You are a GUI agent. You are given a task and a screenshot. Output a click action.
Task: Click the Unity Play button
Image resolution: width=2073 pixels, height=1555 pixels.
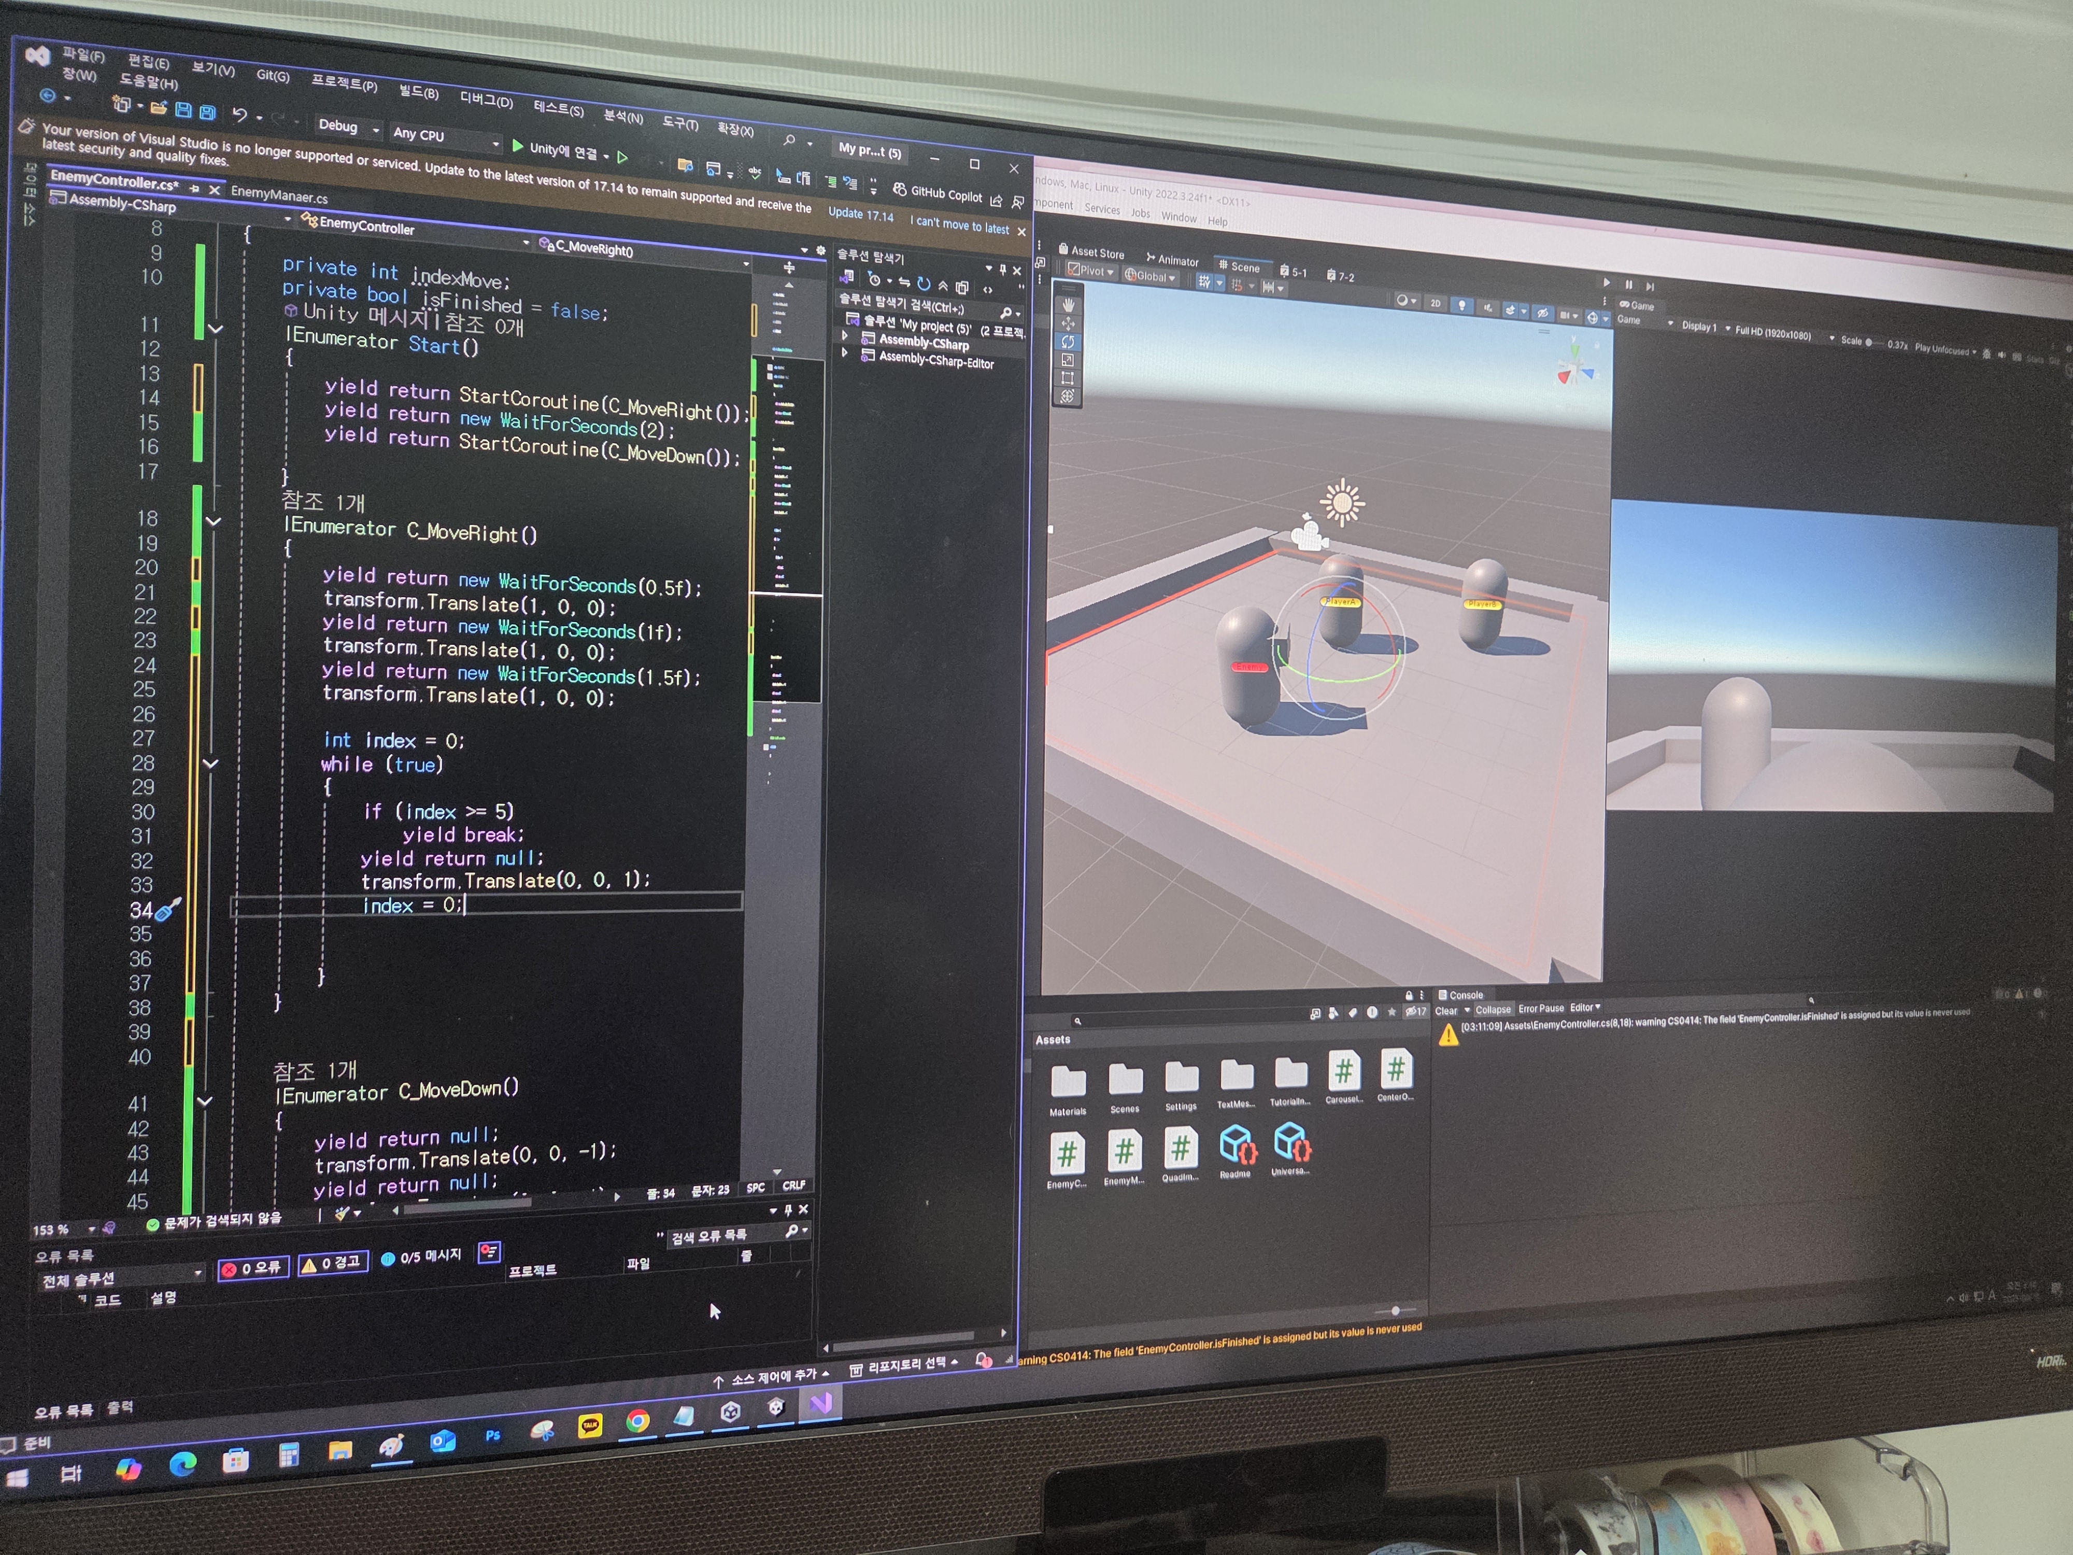(x=1606, y=282)
